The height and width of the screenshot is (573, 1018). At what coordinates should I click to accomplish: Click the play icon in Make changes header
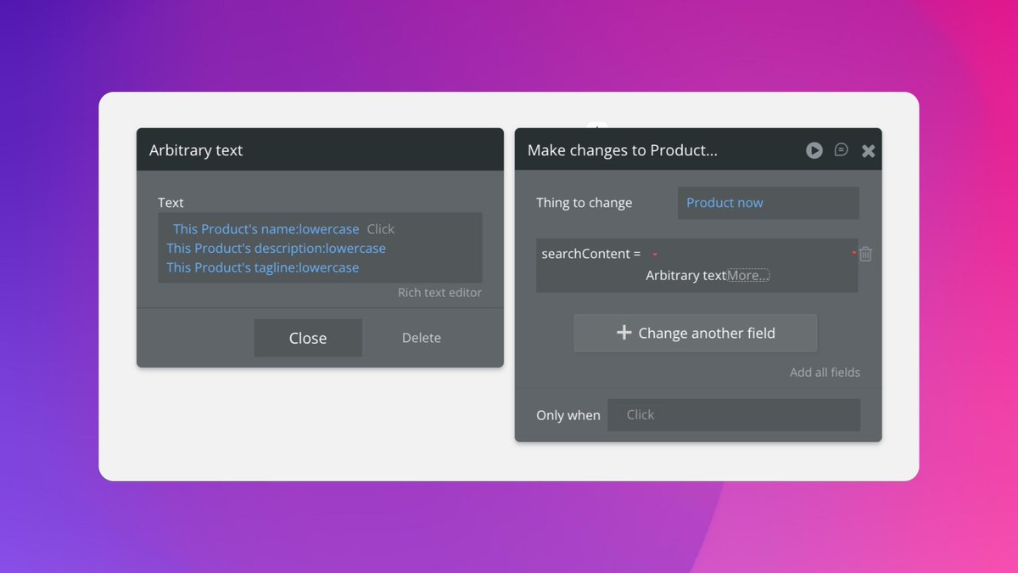[814, 150]
